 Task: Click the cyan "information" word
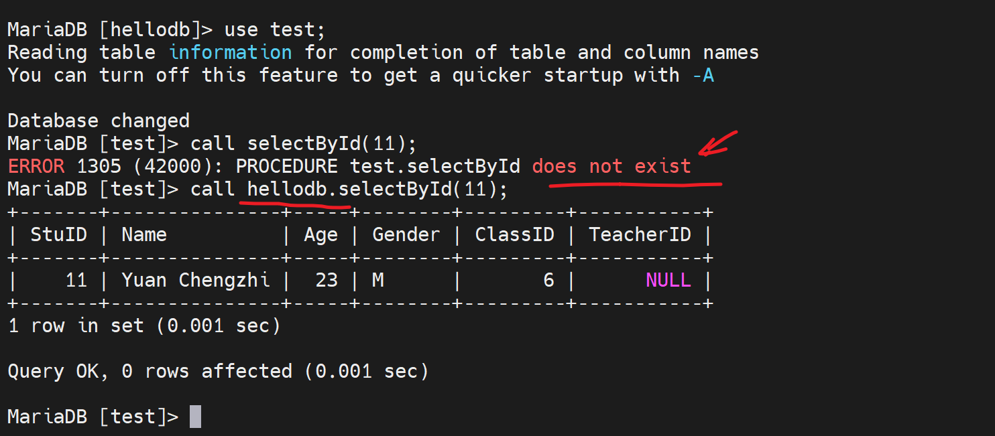[230, 52]
